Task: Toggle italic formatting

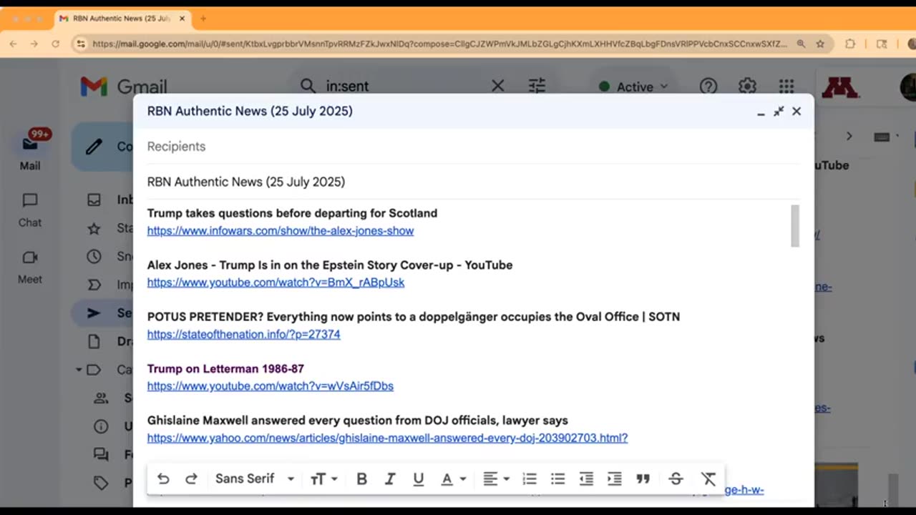Action: [x=390, y=479]
